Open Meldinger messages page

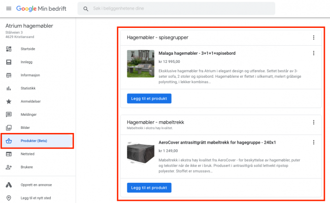click(x=28, y=114)
